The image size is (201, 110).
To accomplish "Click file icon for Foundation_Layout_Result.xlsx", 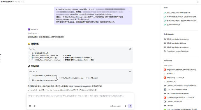I will [165, 51].
